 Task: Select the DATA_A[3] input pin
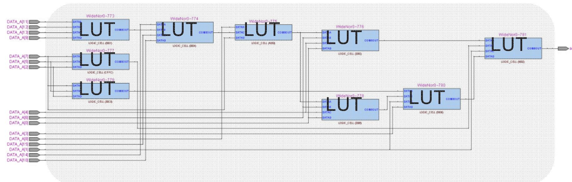click(x=34, y=134)
